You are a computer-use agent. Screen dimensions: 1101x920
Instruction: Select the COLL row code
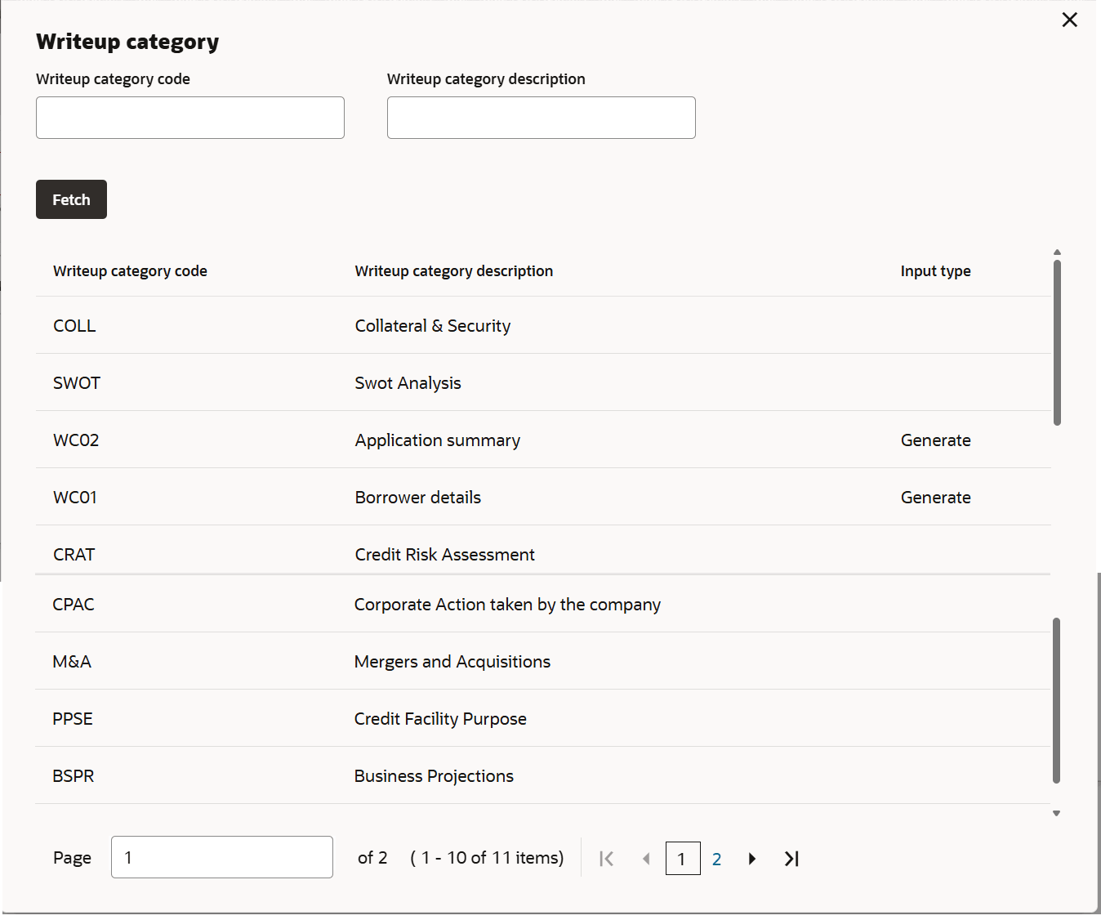(74, 326)
